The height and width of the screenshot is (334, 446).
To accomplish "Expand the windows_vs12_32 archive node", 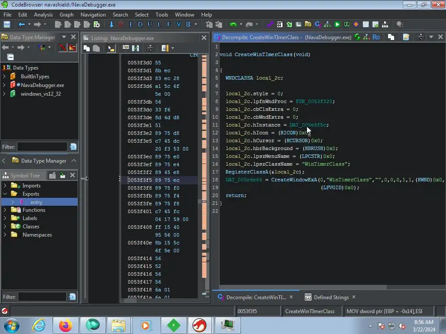I will (4, 94).
